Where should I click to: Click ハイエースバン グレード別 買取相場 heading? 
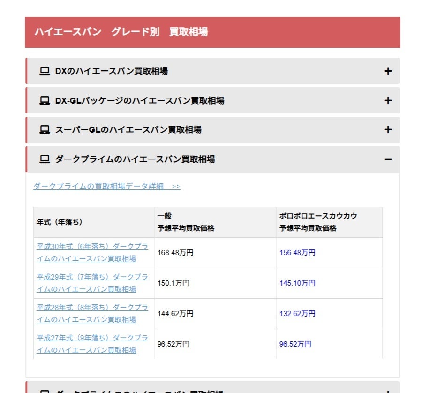[121, 32]
